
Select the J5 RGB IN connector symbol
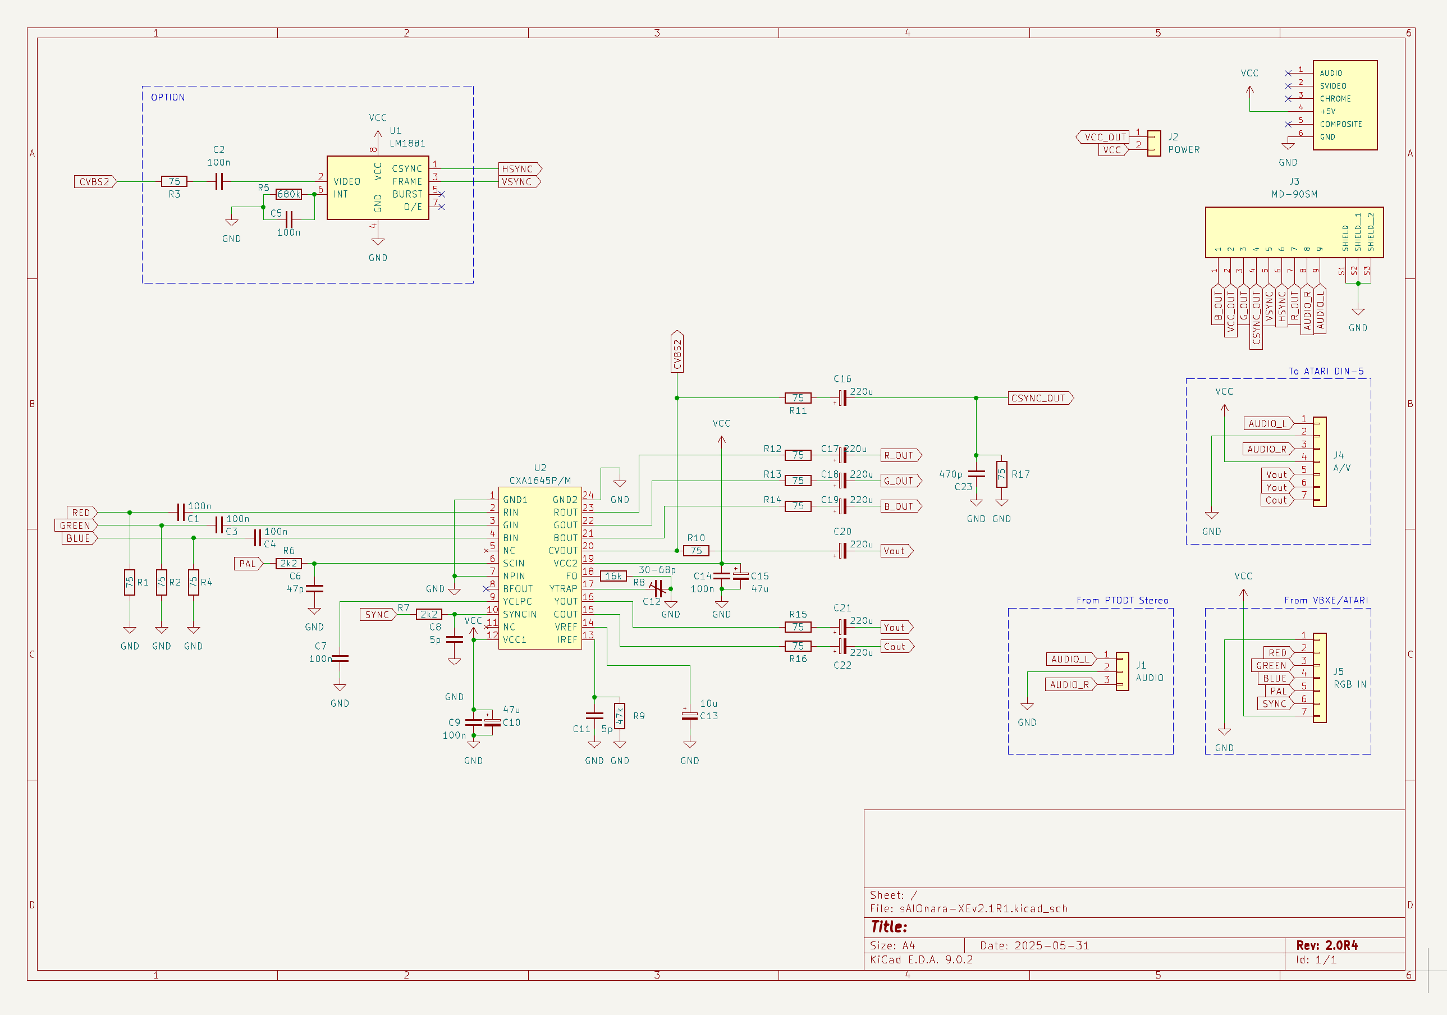pyautogui.click(x=1319, y=678)
